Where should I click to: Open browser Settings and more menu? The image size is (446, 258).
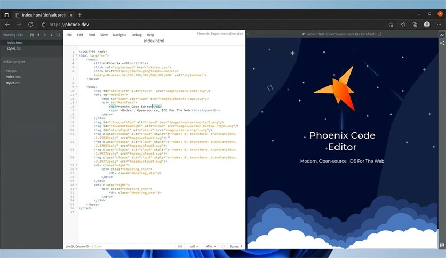tap(439, 25)
